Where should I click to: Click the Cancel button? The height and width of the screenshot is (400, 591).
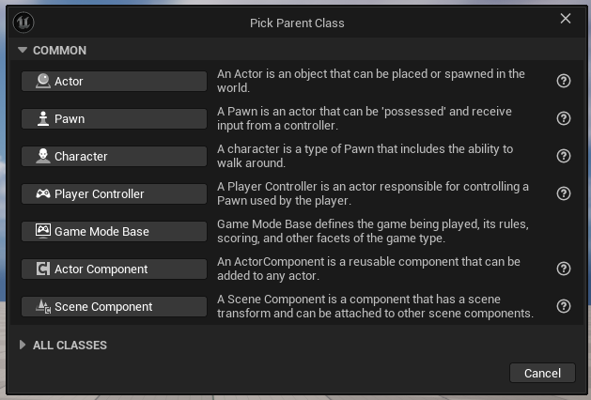click(542, 373)
